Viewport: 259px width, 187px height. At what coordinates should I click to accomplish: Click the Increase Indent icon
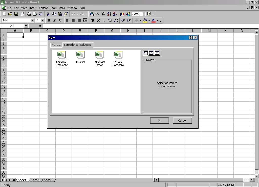coord(129,20)
